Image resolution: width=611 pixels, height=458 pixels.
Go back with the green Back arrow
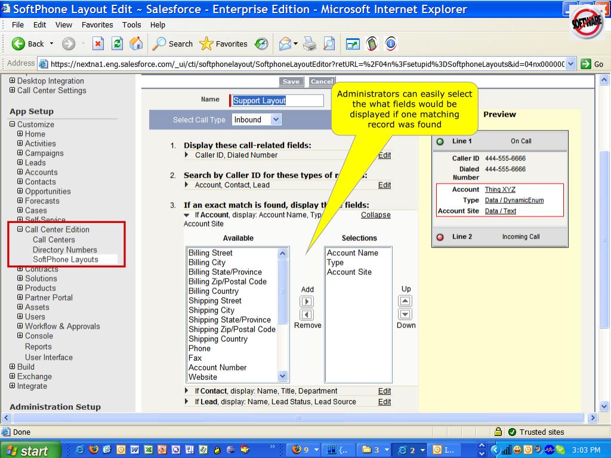pyautogui.click(x=27, y=44)
